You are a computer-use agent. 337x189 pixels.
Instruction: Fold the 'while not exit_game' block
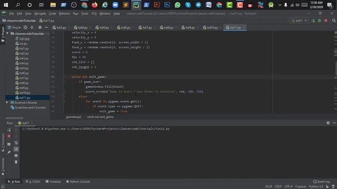tap(64, 77)
